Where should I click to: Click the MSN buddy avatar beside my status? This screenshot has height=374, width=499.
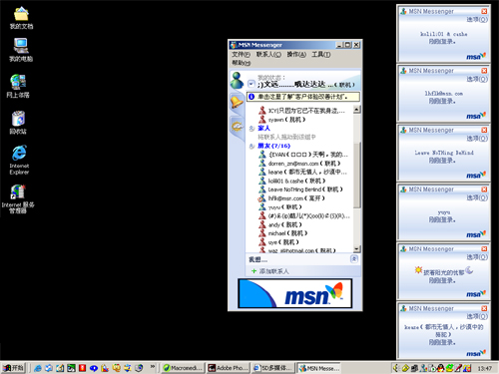coord(238,80)
